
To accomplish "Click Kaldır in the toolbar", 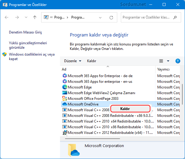I will tap(92, 61).
